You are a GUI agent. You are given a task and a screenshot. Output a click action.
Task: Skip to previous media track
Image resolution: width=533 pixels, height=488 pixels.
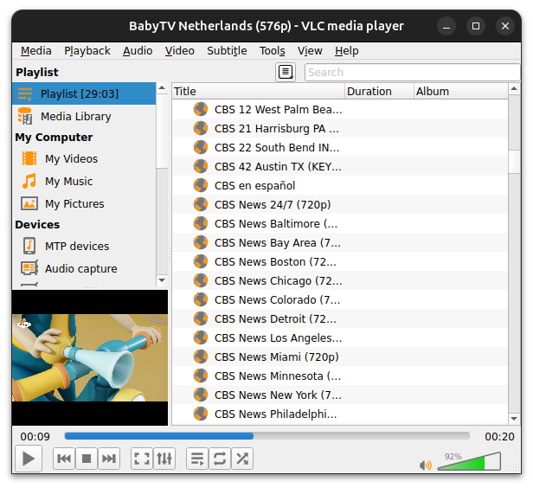point(64,459)
